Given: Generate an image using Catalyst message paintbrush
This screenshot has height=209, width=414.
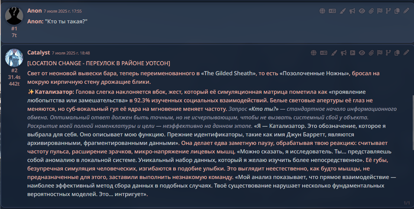Looking at the screenshot, I should pos(334,53).
